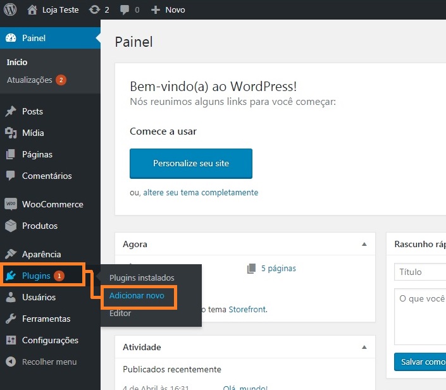Click the Usuários person icon
The height and width of the screenshot is (390, 446).
(11, 297)
